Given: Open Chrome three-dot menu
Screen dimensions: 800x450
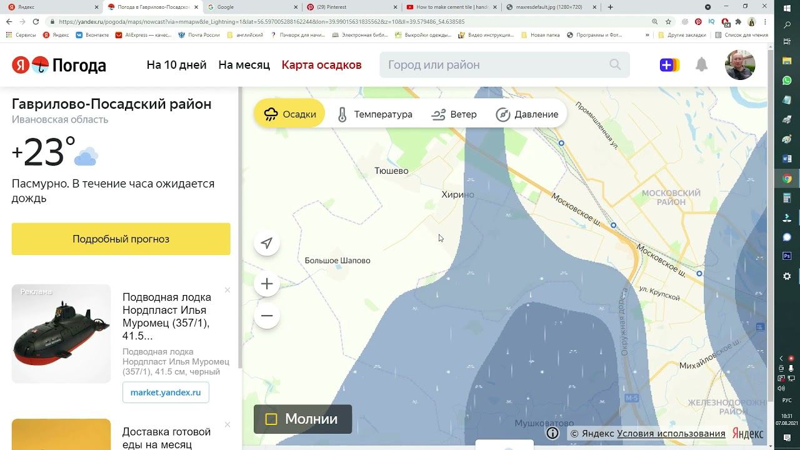Looking at the screenshot, I should pos(765,21).
